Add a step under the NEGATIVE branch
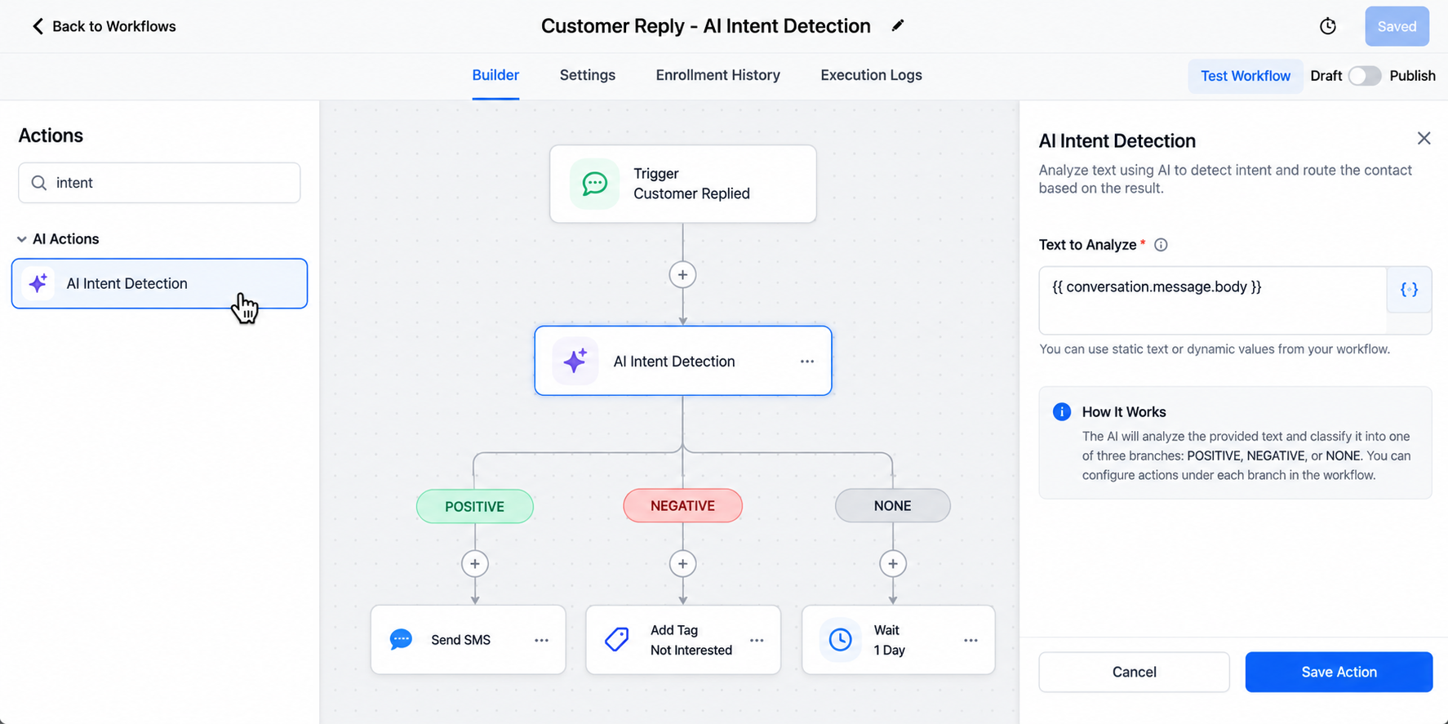 click(x=682, y=564)
